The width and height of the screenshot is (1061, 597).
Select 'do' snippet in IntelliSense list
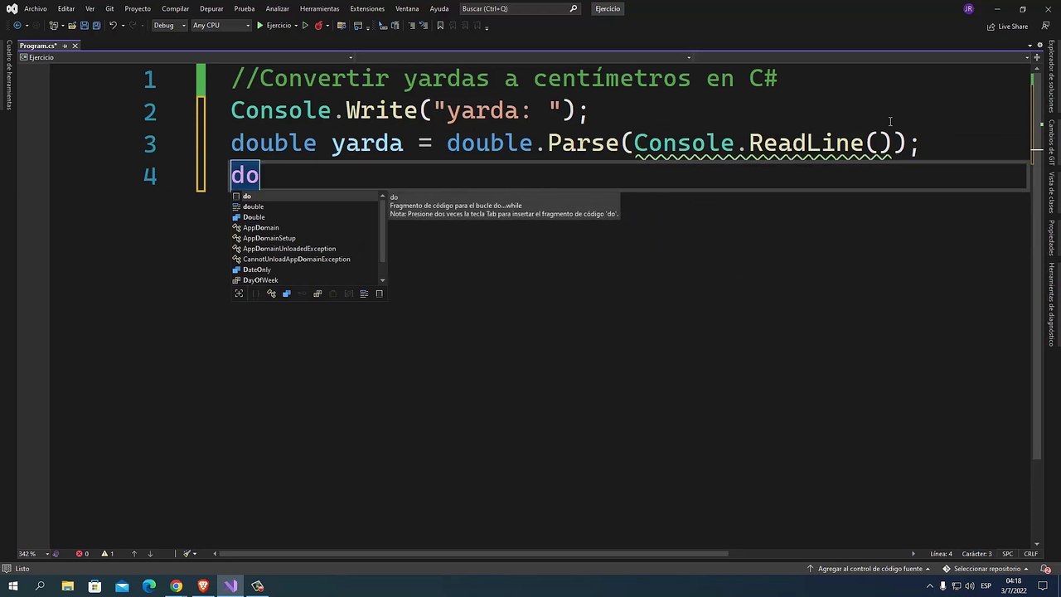pyautogui.click(x=304, y=197)
